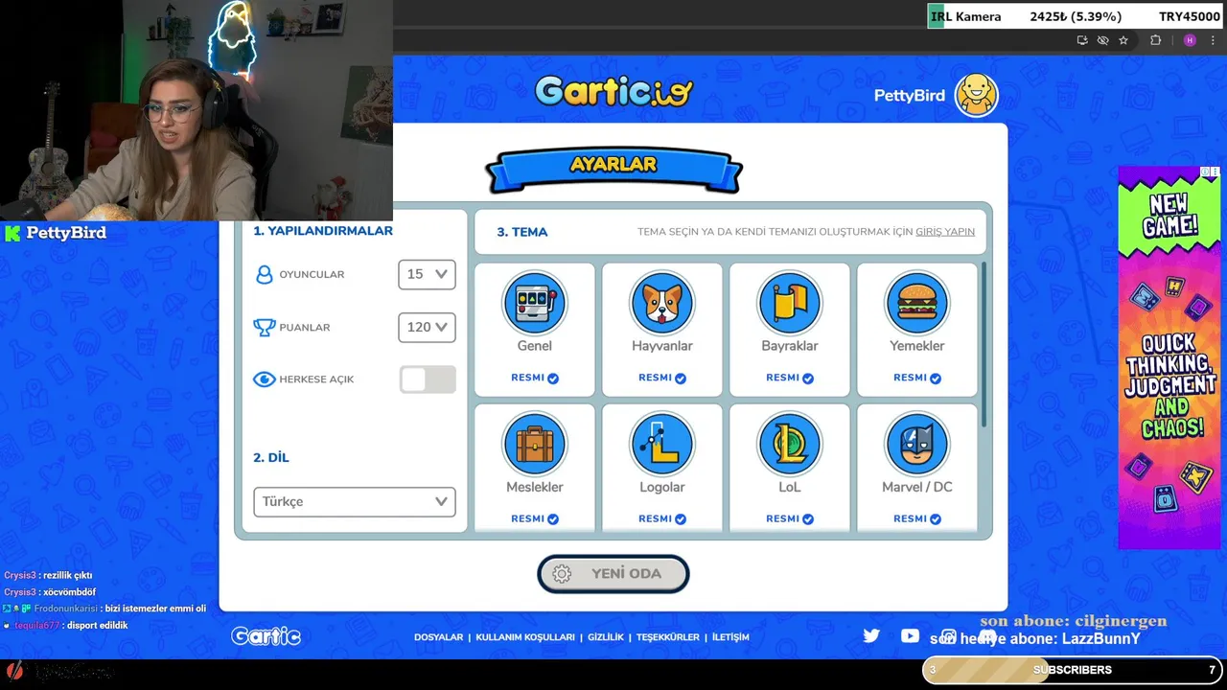This screenshot has height=690, width=1227.
Task: Click the son abone: cilginergen text
Action: (1074, 621)
